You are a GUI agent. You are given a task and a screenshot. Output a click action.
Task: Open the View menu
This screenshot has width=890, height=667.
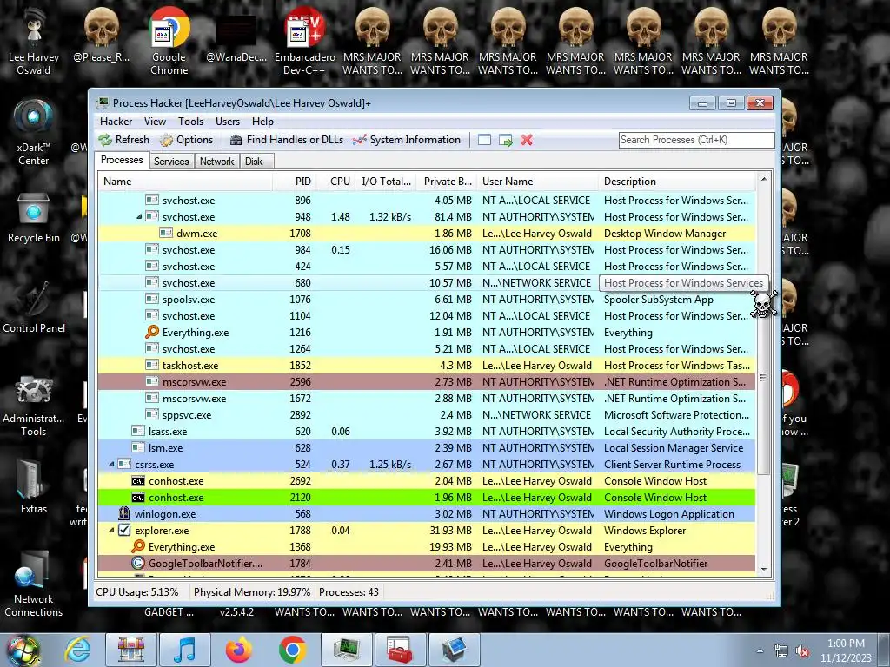[155, 122]
